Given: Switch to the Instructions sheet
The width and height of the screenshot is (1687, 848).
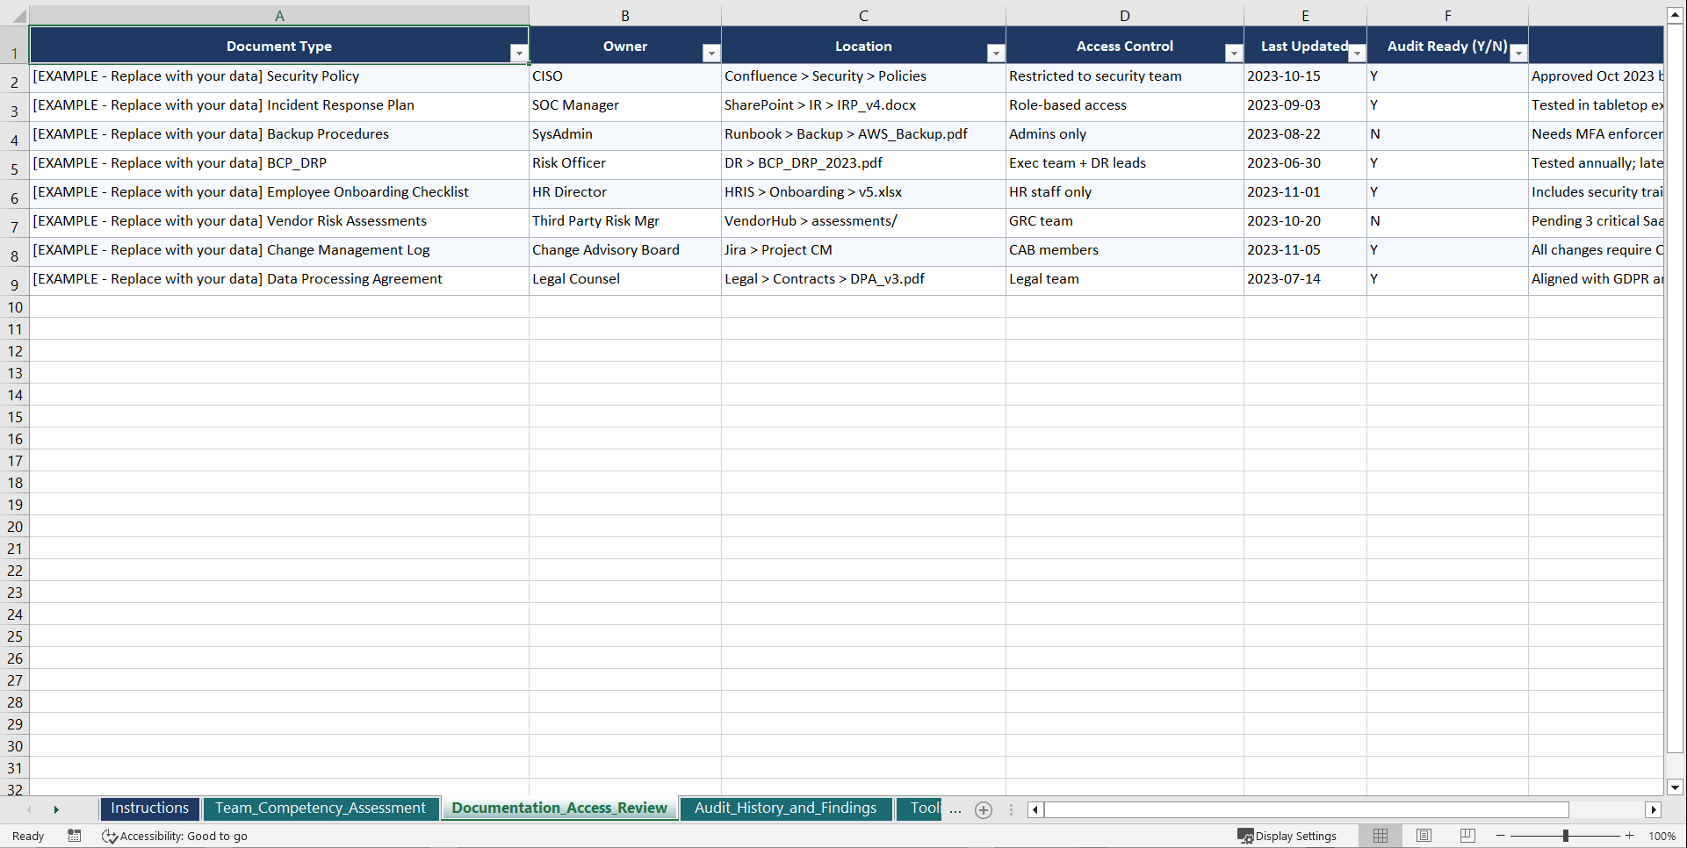Looking at the screenshot, I should [x=149, y=808].
